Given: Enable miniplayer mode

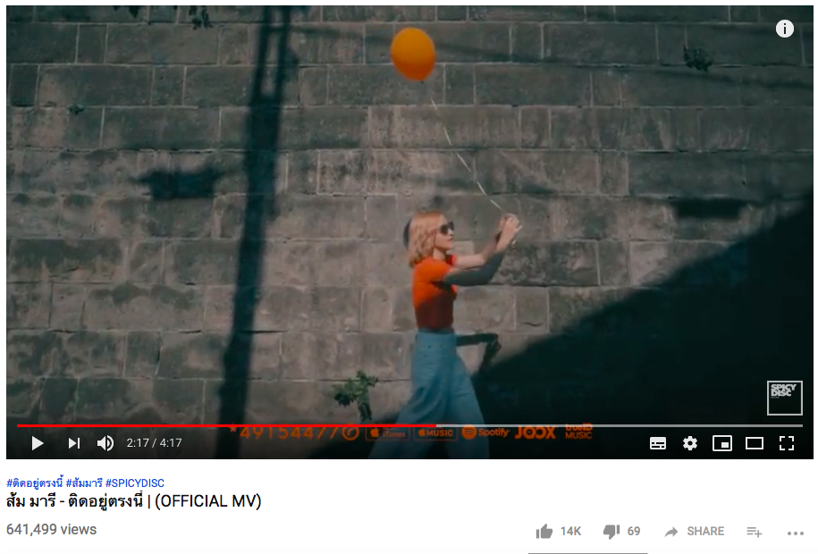Looking at the screenshot, I should pyautogui.click(x=722, y=443).
